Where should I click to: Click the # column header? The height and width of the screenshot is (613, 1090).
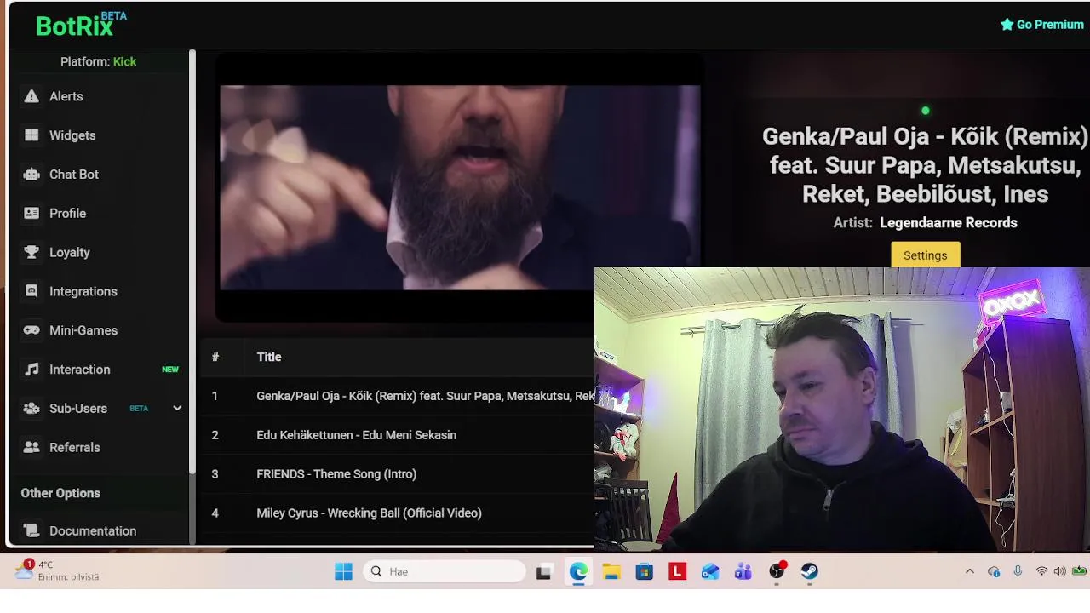coord(215,357)
